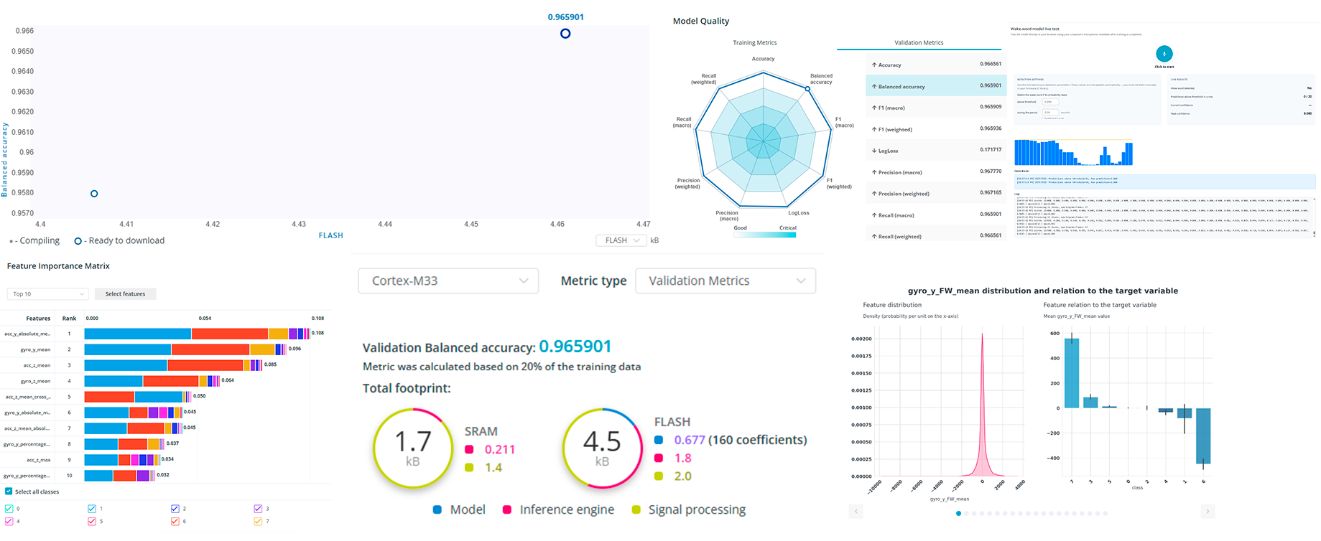
Task: Go to previous feature distribution slide arrow
Action: tap(856, 511)
